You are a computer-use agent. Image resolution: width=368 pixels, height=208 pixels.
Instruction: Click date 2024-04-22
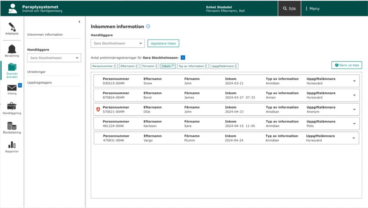(234, 112)
